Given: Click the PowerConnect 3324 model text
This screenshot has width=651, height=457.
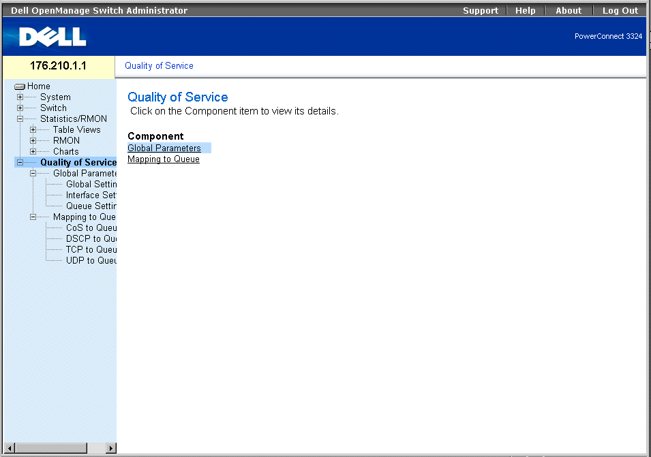Looking at the screenshot, I should click(608, 37).
